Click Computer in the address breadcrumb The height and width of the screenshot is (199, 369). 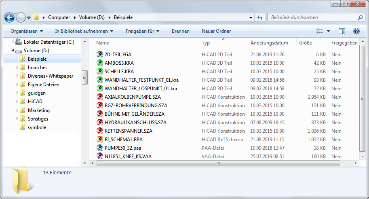click(59, 17)
